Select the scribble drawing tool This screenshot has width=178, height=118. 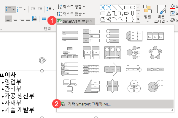click(109, 19)
